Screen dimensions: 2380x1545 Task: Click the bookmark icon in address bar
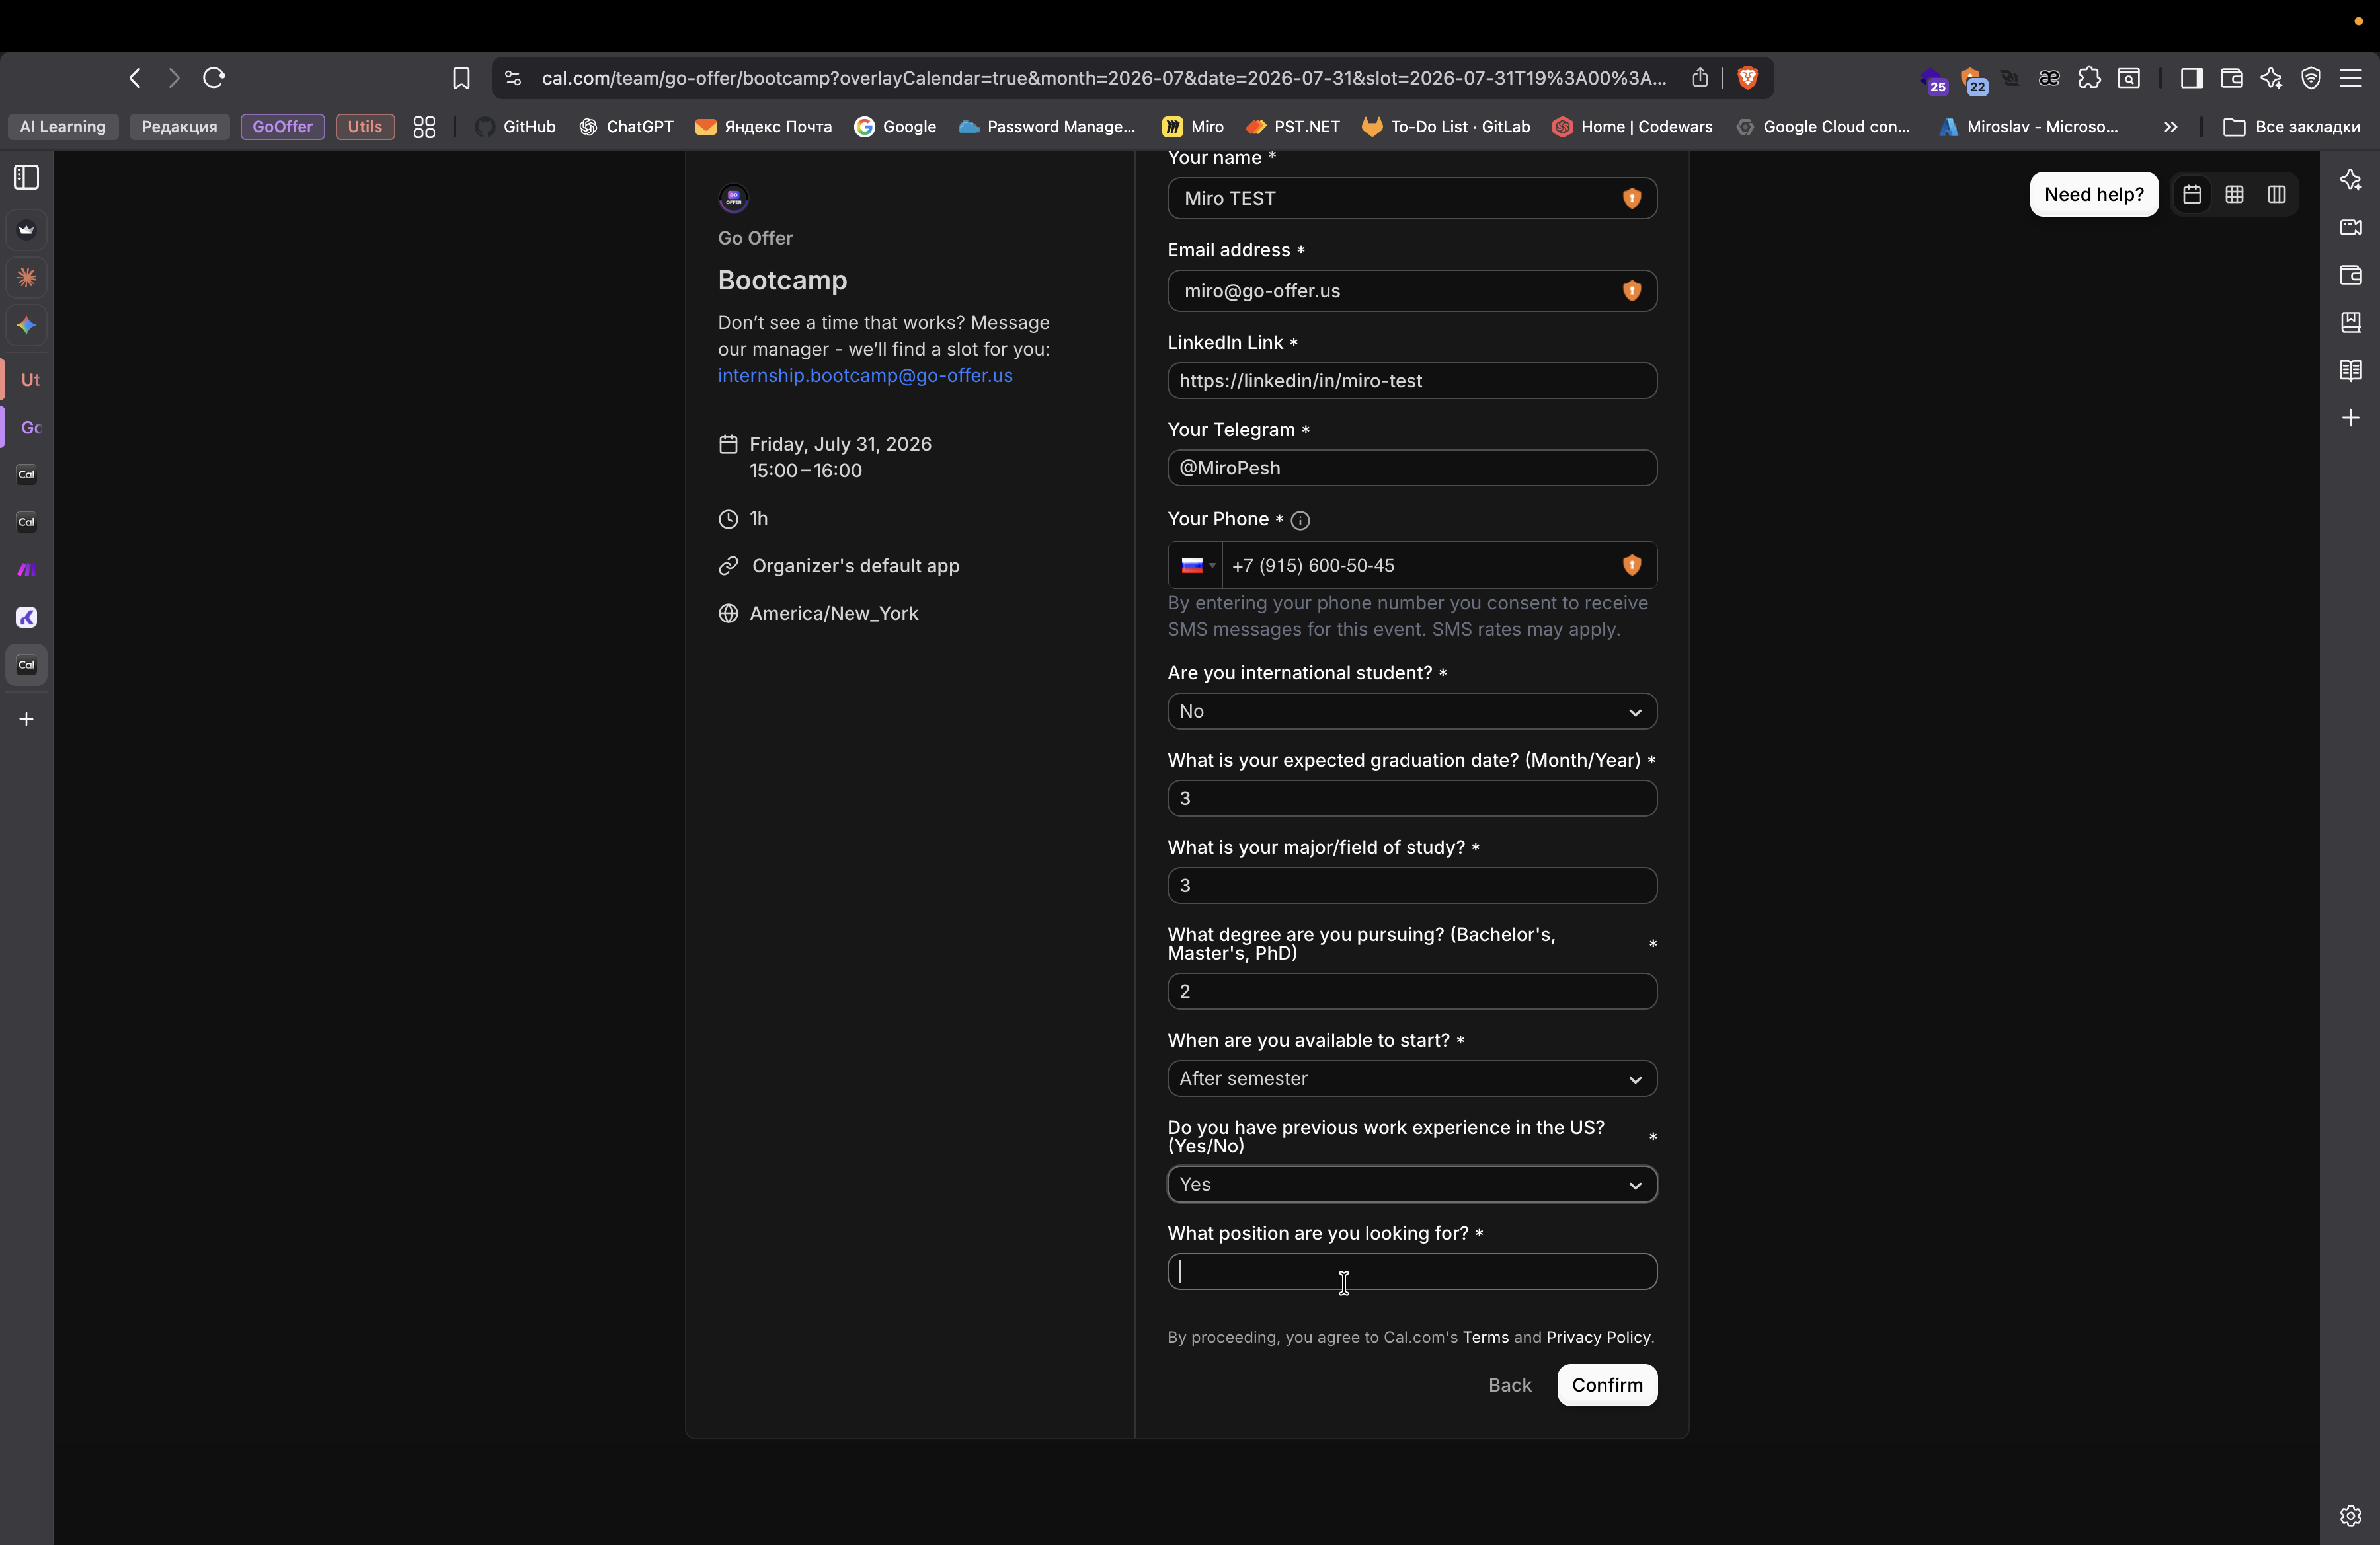pos(461,78)
